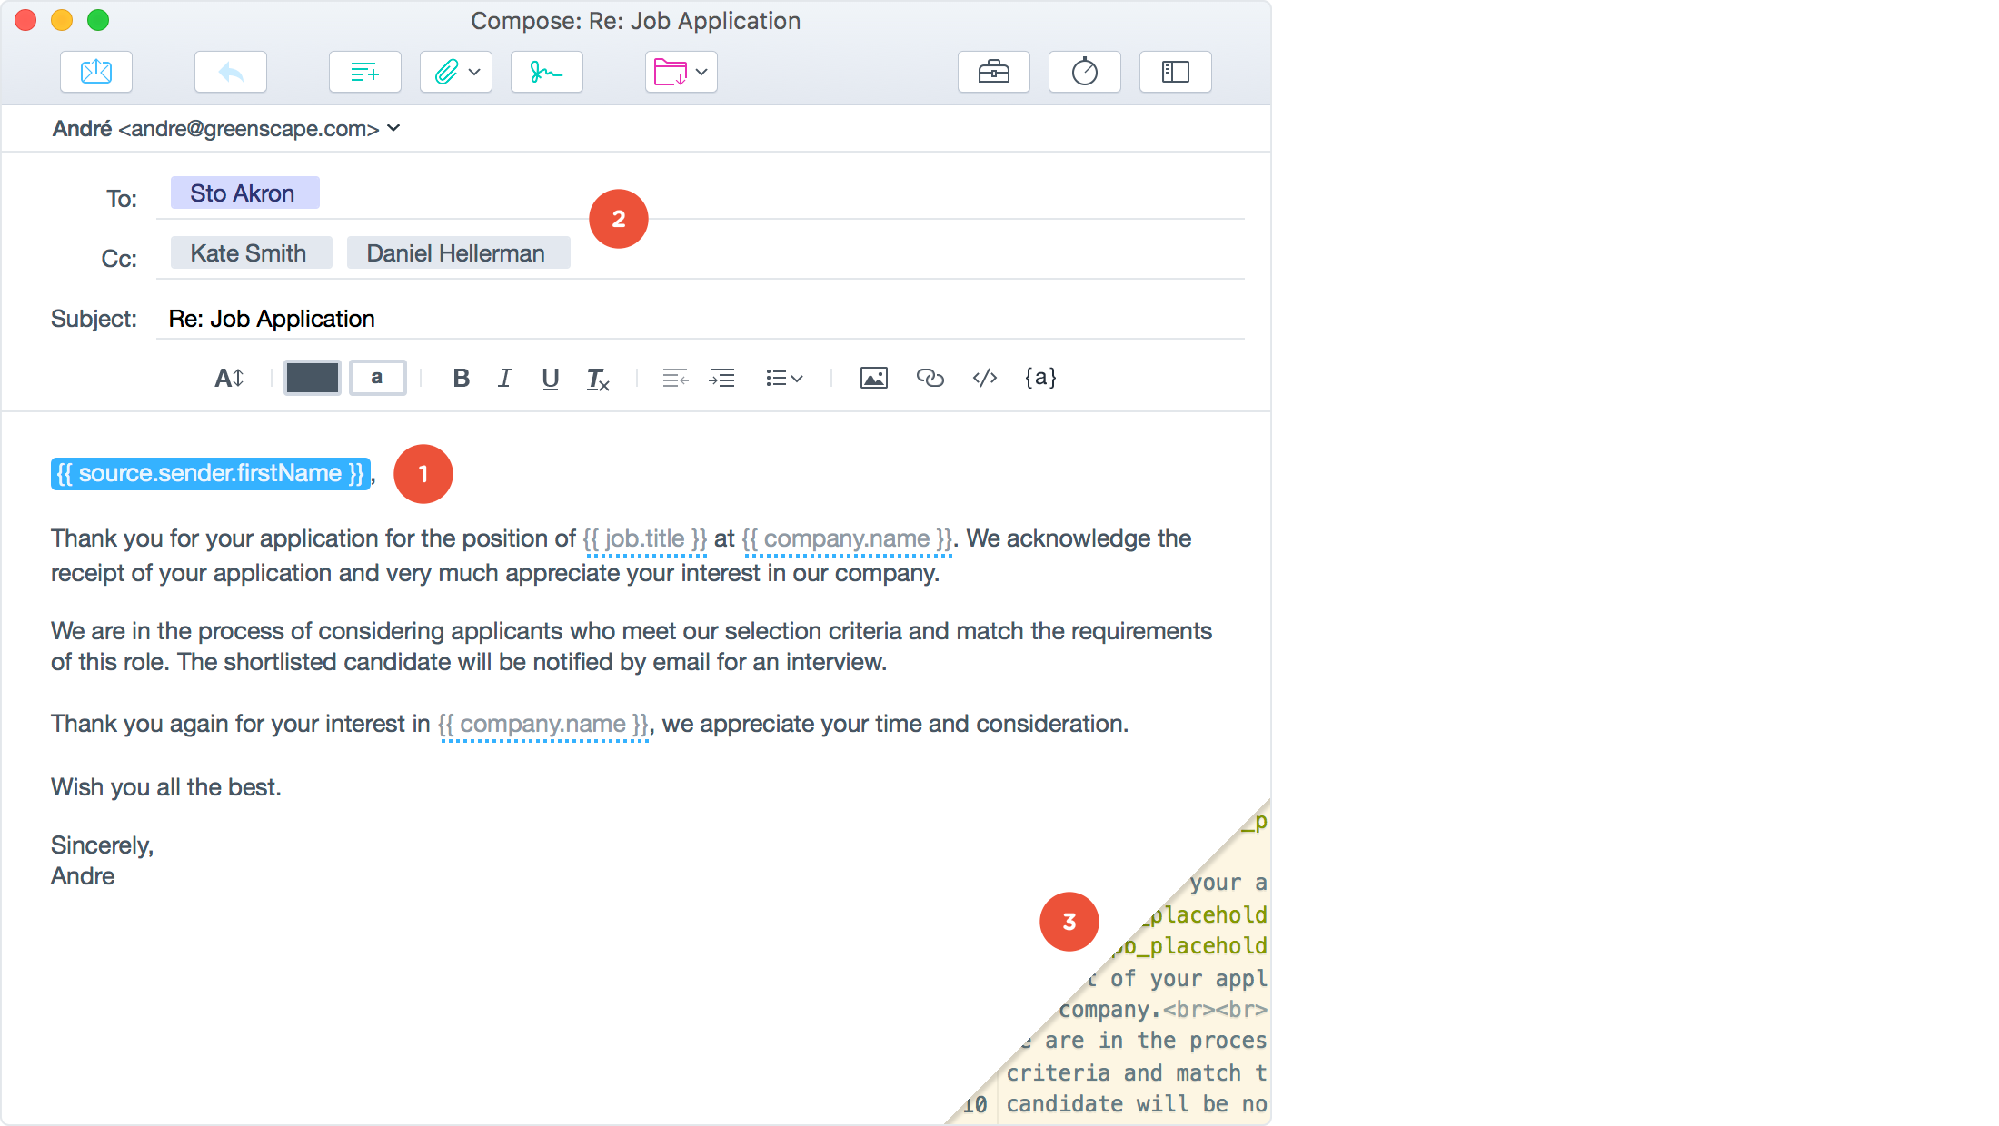Click the Add Header icon in toolbar
Viewport: 1999px width, 1126px height.
(x=363, y=72)
